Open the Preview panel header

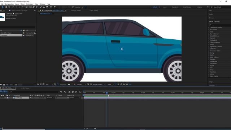coord(212,18)
